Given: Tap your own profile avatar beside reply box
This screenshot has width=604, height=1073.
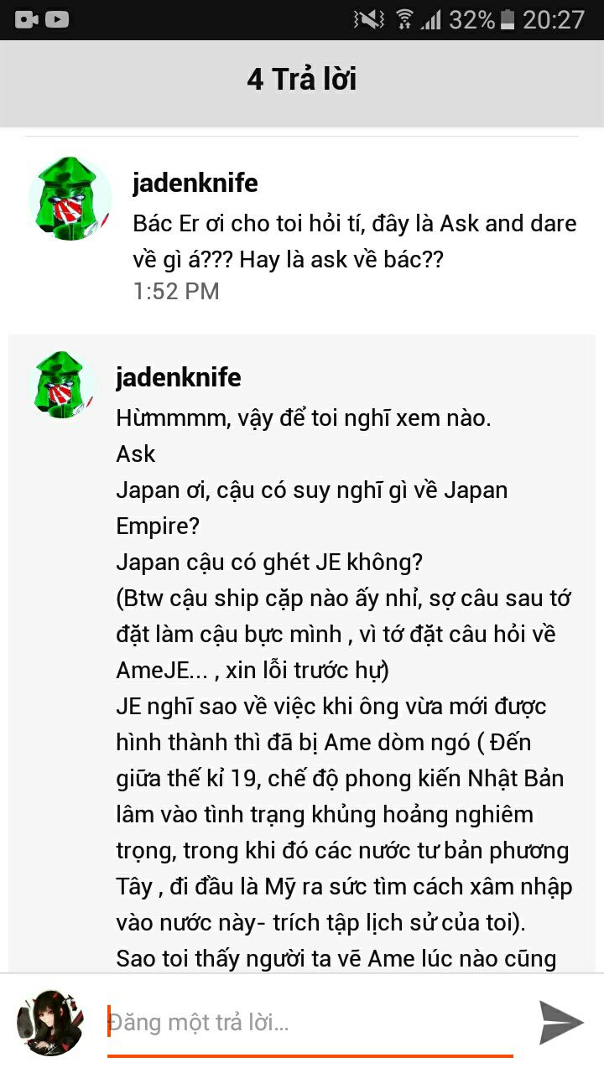Looking at the screenshot, I should click(x=49, y=1022).
